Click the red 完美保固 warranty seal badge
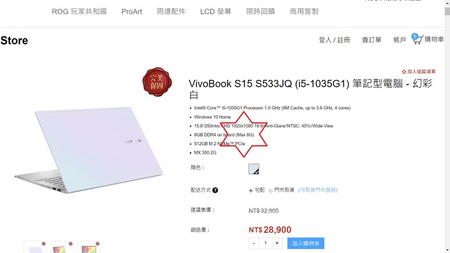450x253 pixels. click(x=157, y=82)
